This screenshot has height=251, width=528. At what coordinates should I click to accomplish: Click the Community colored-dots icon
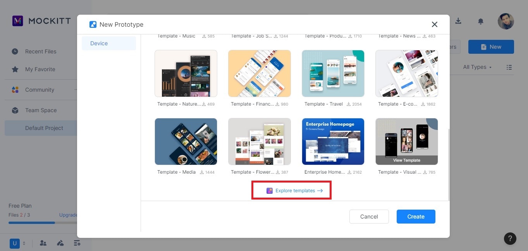tap(15, 90)
